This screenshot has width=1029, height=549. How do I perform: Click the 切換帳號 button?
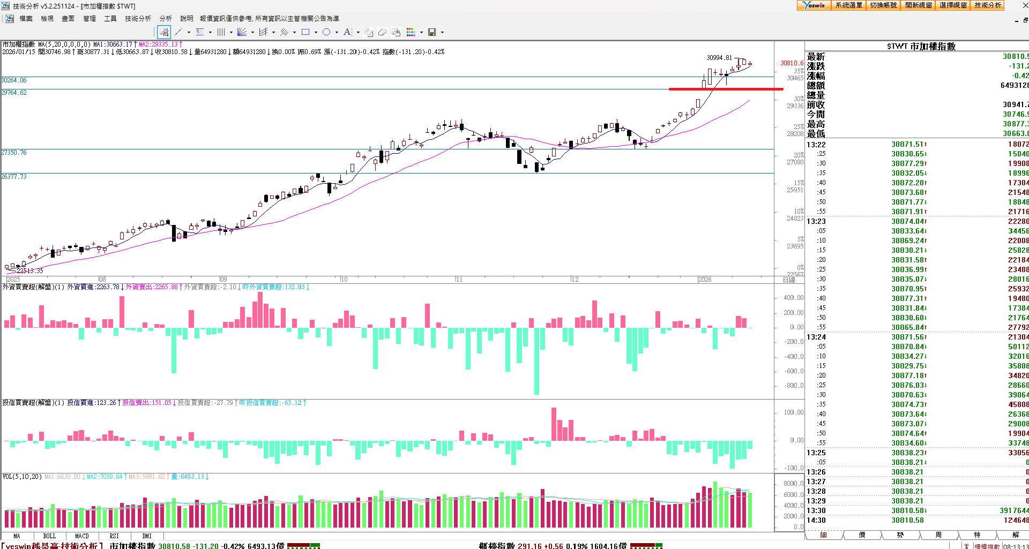[x=883, y=5]
